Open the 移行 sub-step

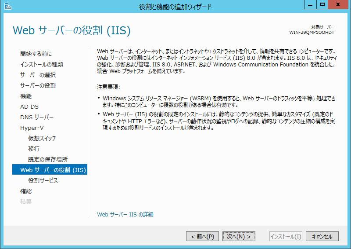pyautogui.click(x=34, y=149)
